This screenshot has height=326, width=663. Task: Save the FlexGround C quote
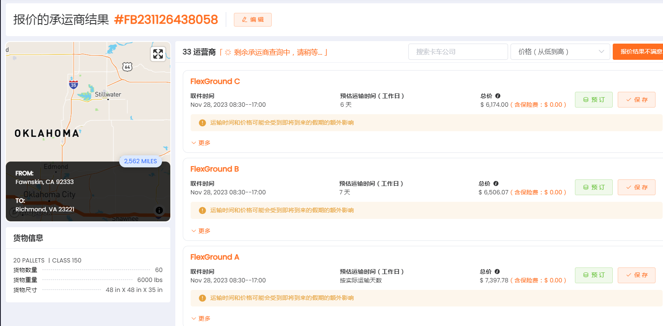(x=636, y=100)
